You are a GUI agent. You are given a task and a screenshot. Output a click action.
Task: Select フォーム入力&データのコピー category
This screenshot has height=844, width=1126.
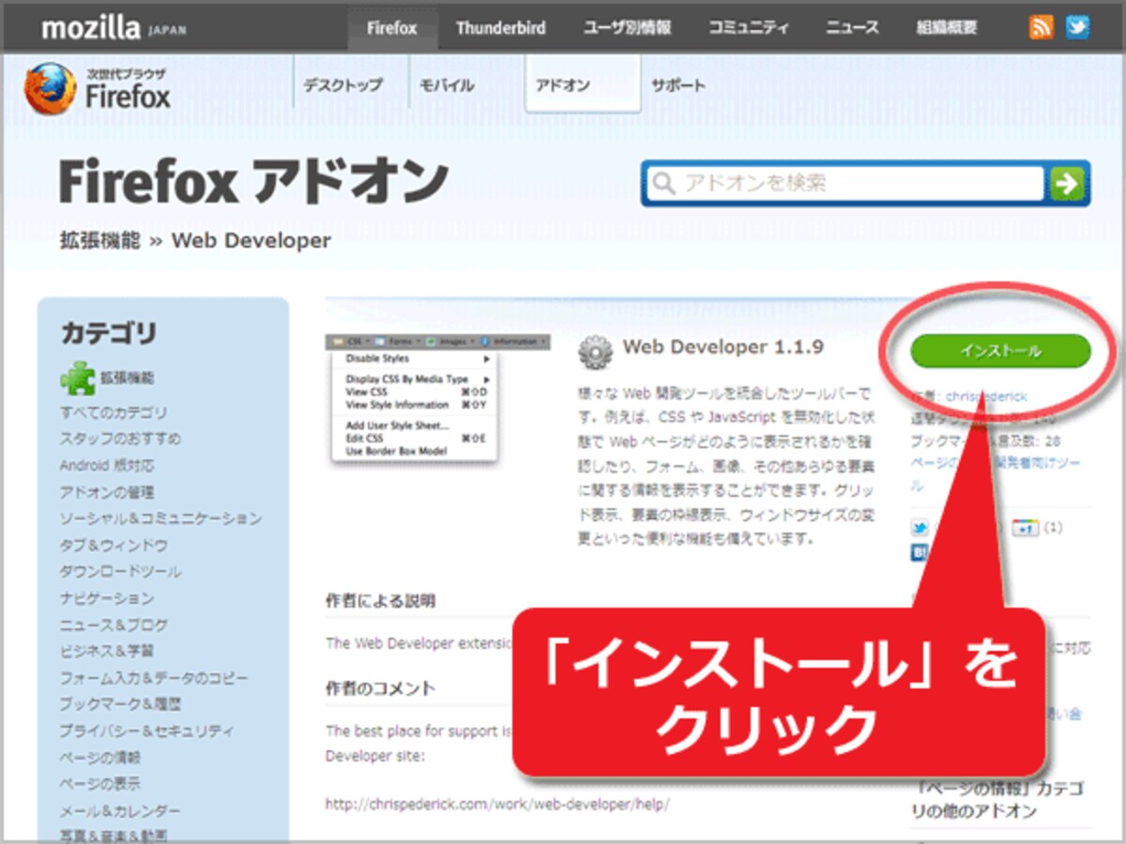pos(154,677)
